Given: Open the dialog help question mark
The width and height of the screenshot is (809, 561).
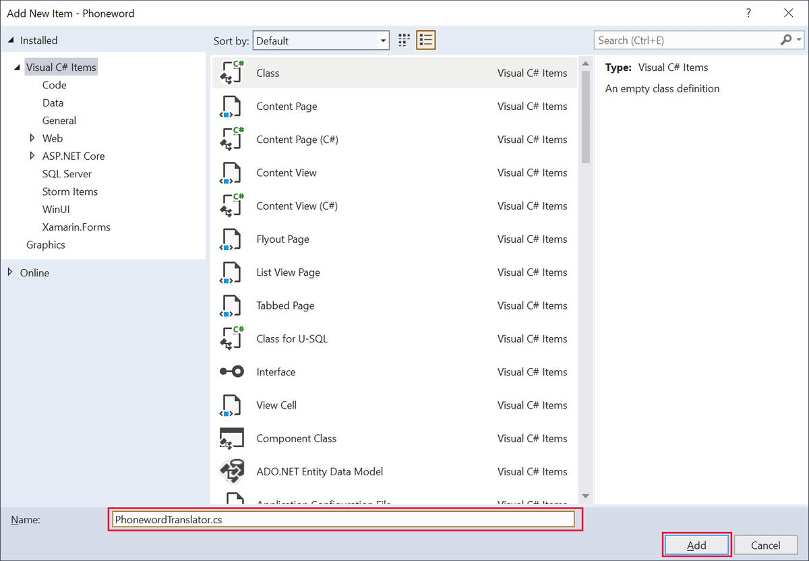Looking at the screenshot, I should click(748, 13).
